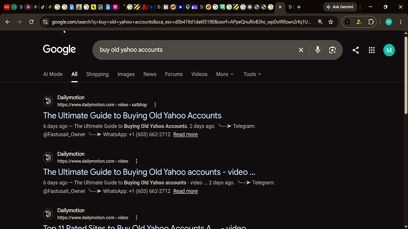408x229 pixels.
Task: Click the Google logo
Action: click(59, 50)
